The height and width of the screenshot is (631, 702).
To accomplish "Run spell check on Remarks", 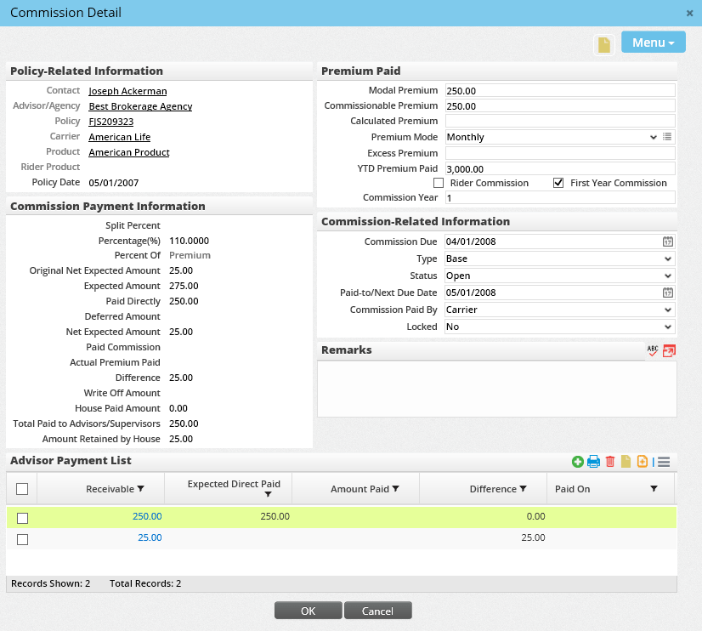I will pyautogui.click(x=653, y=350).
